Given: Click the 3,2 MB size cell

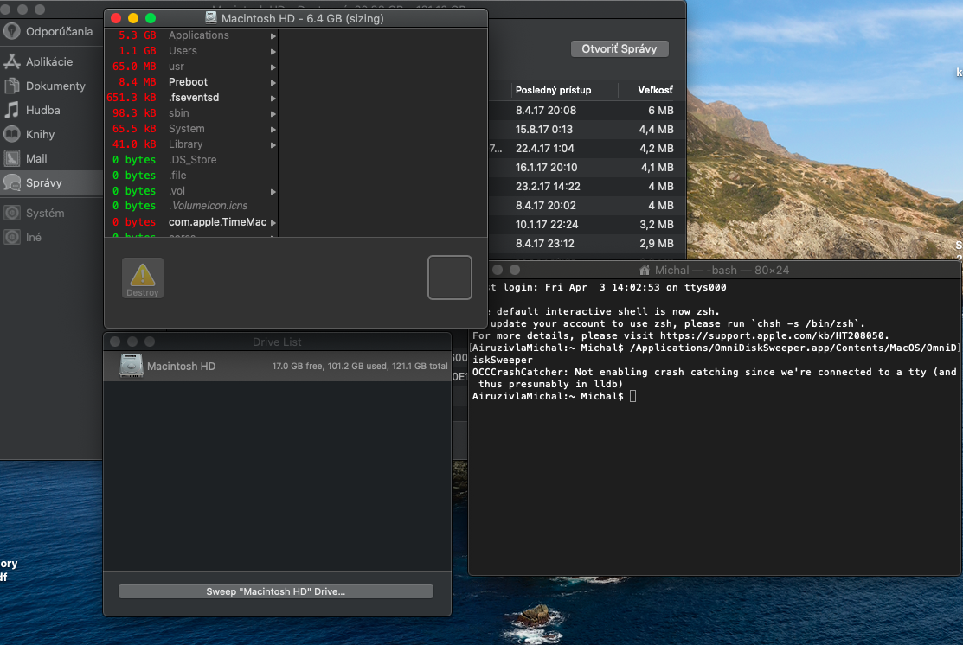Looking at the screenshot, I should (x=656, y=225).
